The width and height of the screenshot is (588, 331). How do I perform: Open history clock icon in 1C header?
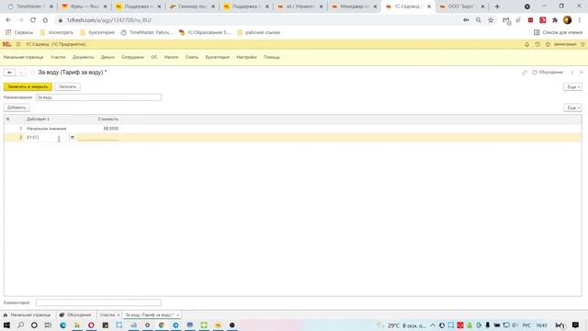[x=537, y=44]
